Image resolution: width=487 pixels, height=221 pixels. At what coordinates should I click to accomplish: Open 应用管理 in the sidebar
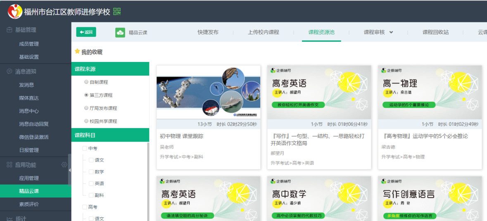(29, 178)
